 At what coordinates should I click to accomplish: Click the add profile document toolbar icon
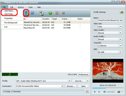point(41,13)
